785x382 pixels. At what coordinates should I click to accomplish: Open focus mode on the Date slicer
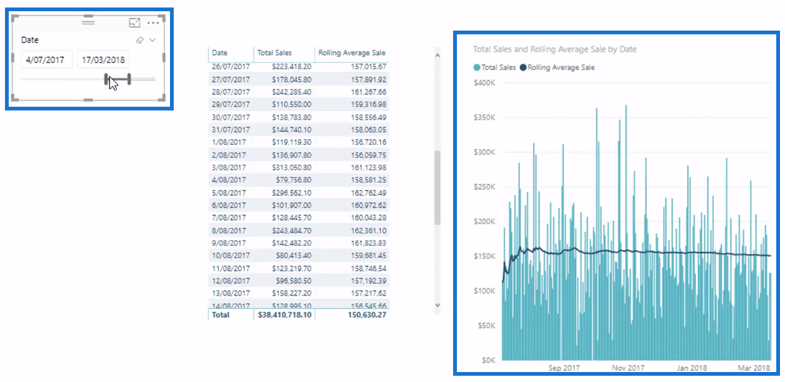134,22
